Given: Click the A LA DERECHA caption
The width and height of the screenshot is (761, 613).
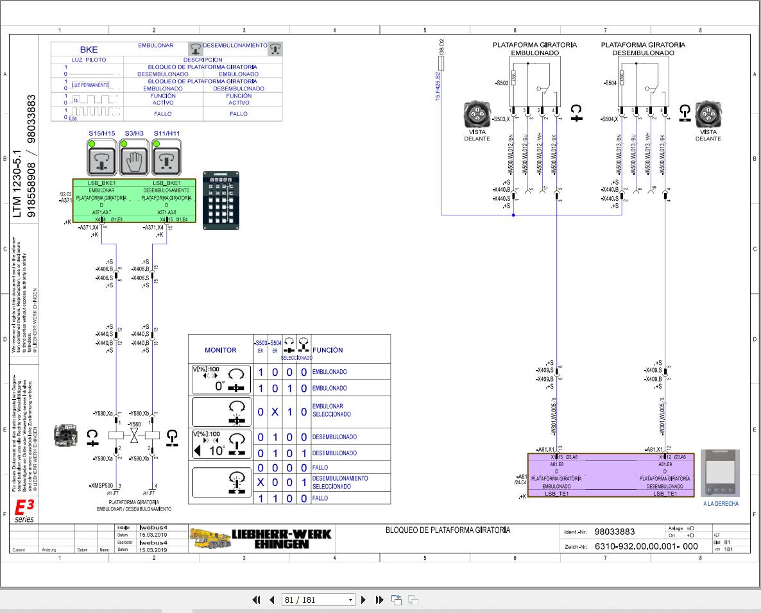Looking at the screenshot, I should click(x=721, y=504).
